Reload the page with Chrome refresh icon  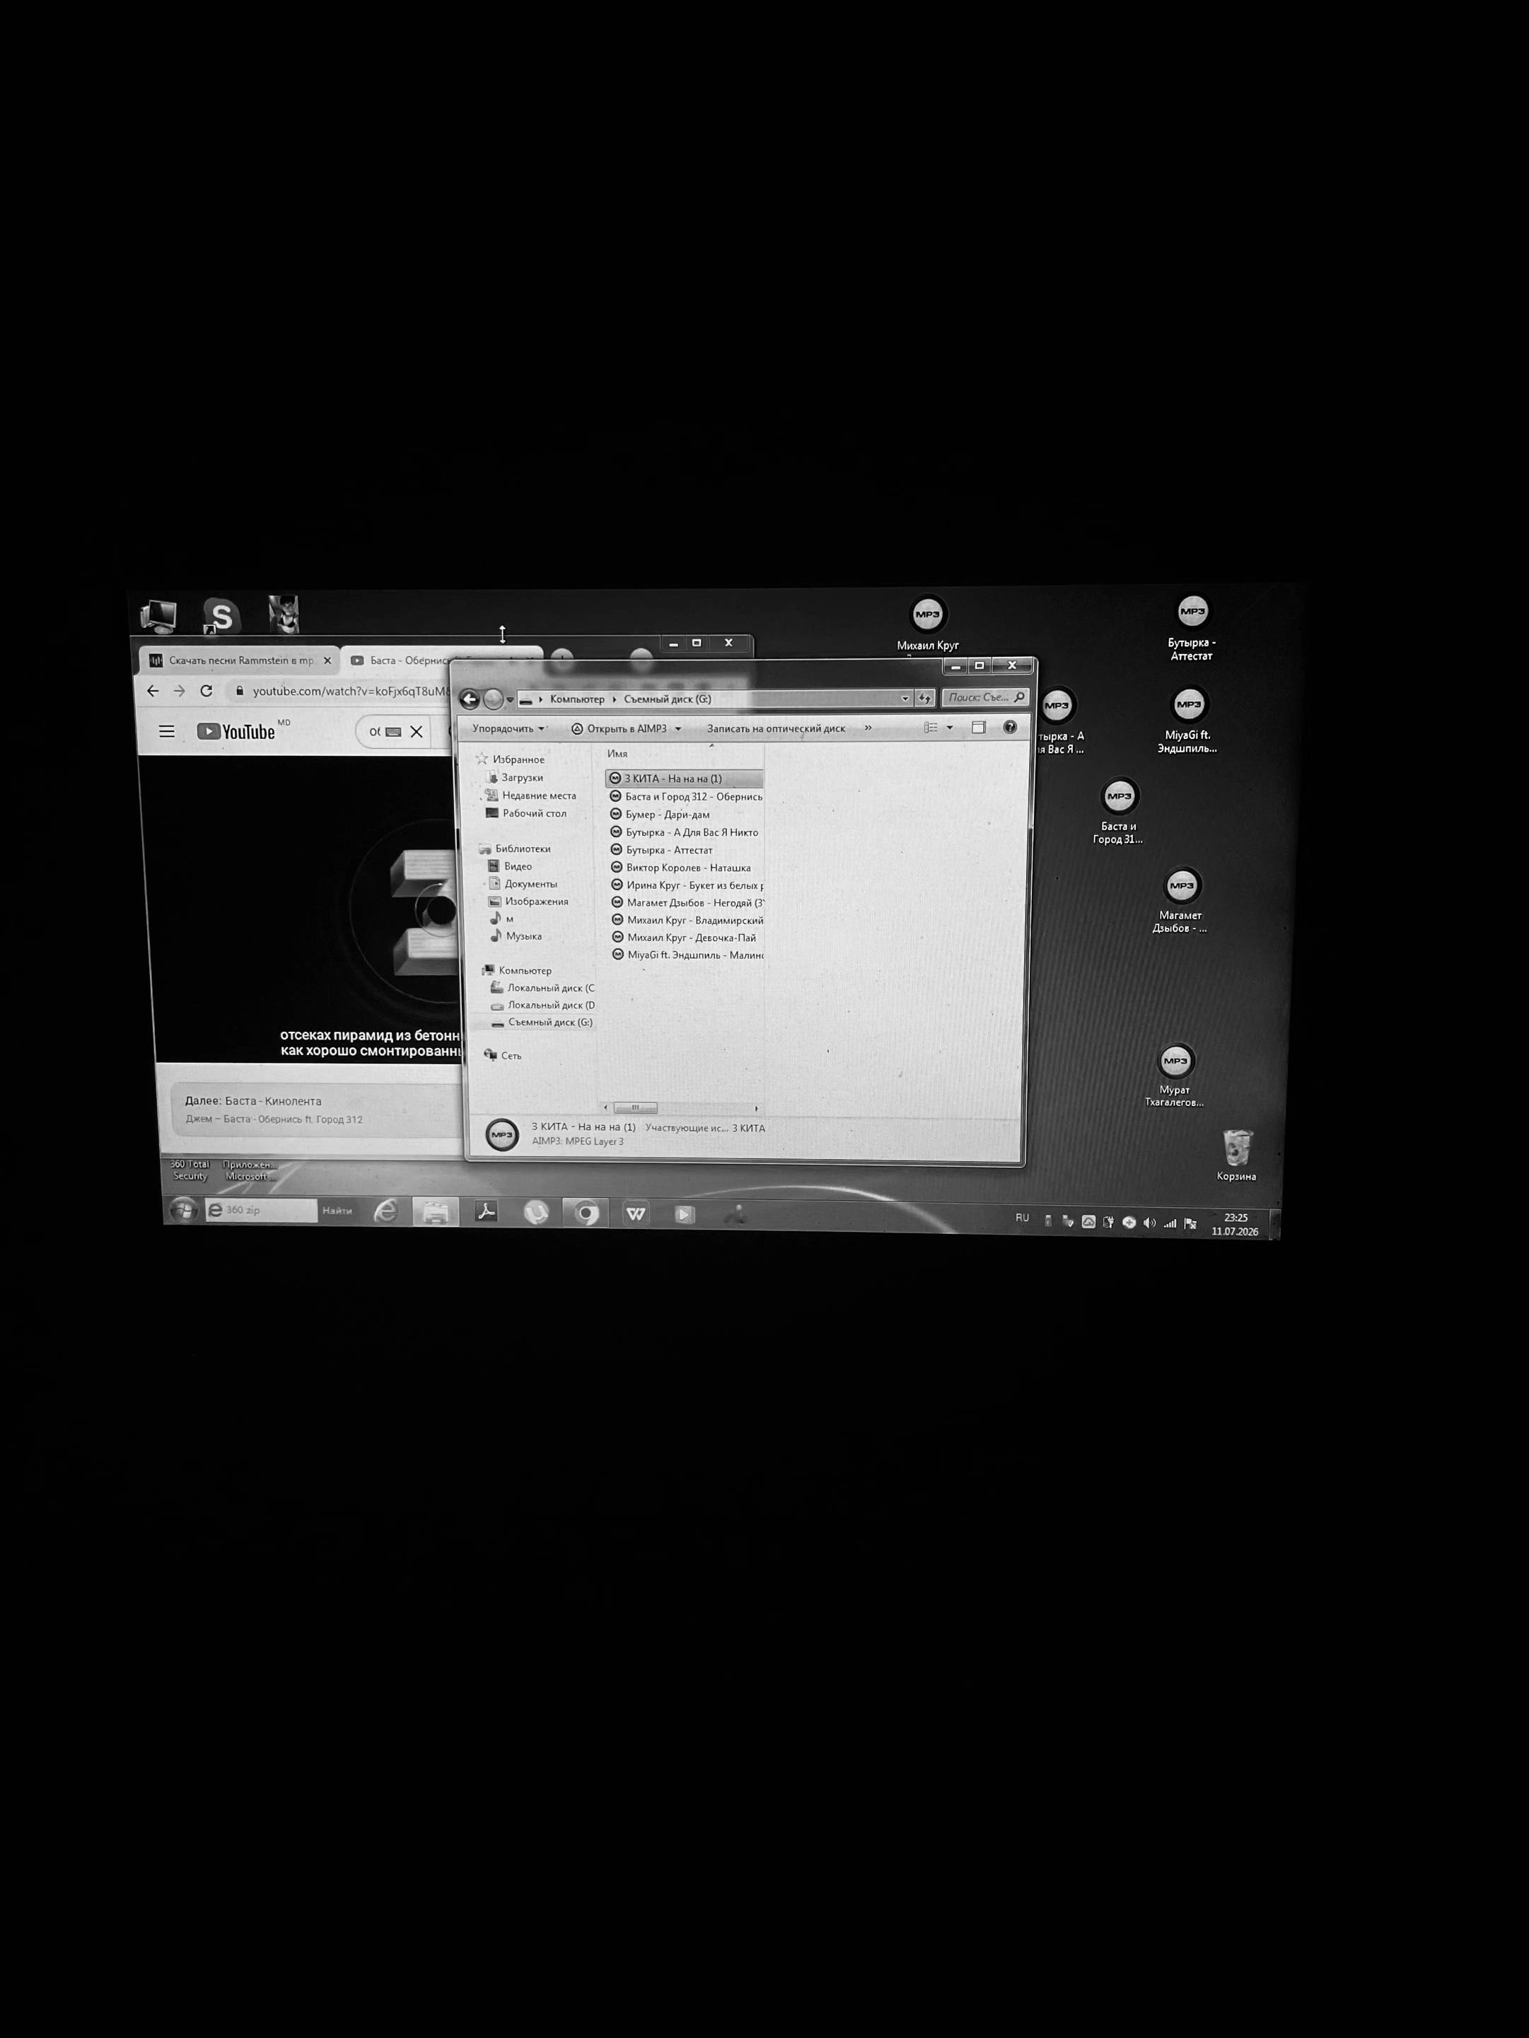coord(207,691)
